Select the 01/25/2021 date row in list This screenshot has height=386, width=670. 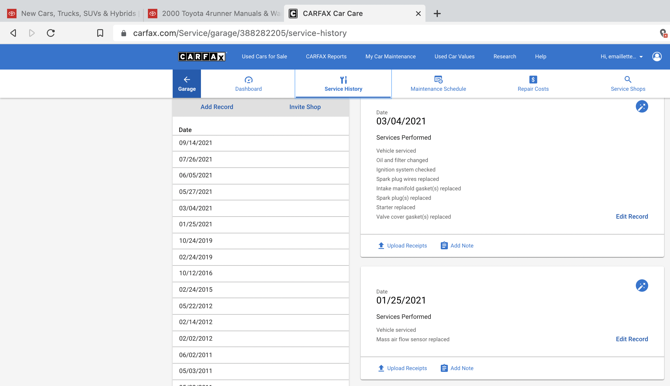(261, 225)
